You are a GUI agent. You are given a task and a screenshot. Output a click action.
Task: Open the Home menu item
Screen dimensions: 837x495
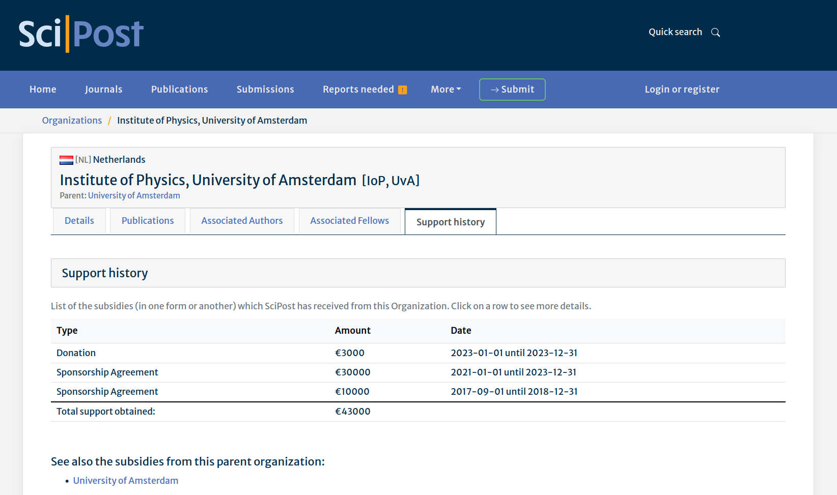pos(43,90)
